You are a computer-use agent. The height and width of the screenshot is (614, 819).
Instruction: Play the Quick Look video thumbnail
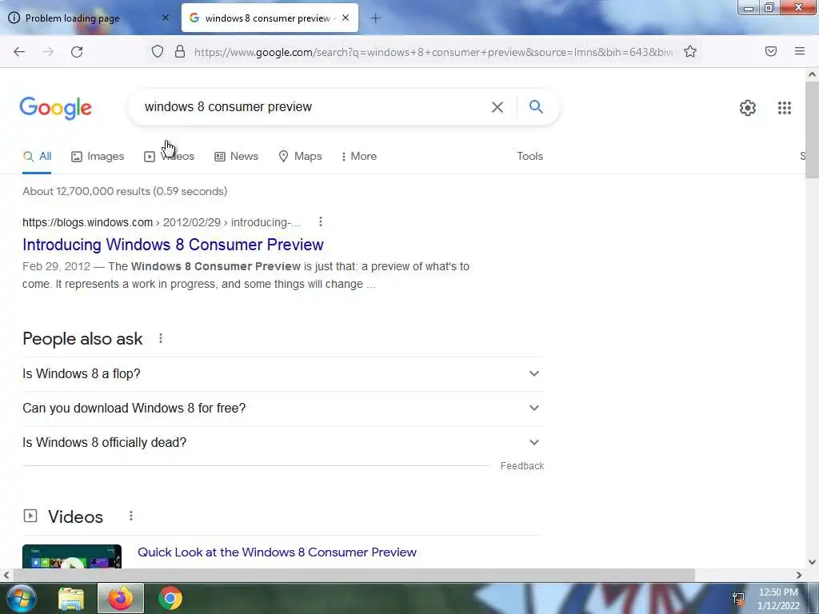[72, 556]
